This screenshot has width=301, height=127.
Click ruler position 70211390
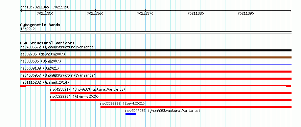[x=246, y=13]
